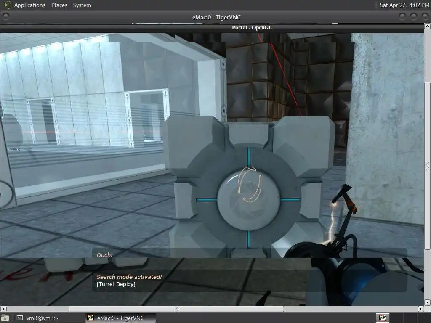The image size is (431, 323).
Task: Open the System menu
Action: [82, 5]
